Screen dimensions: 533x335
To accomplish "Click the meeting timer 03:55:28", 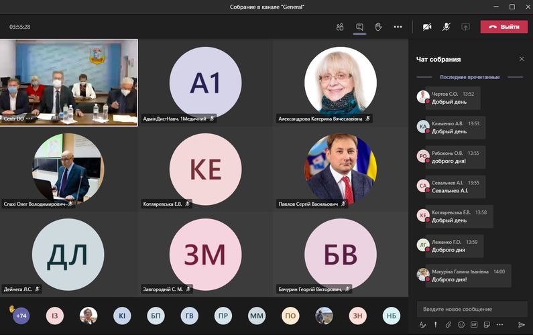I will [19, 27].
